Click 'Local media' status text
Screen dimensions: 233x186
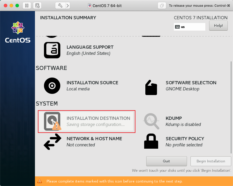[78, 89]
